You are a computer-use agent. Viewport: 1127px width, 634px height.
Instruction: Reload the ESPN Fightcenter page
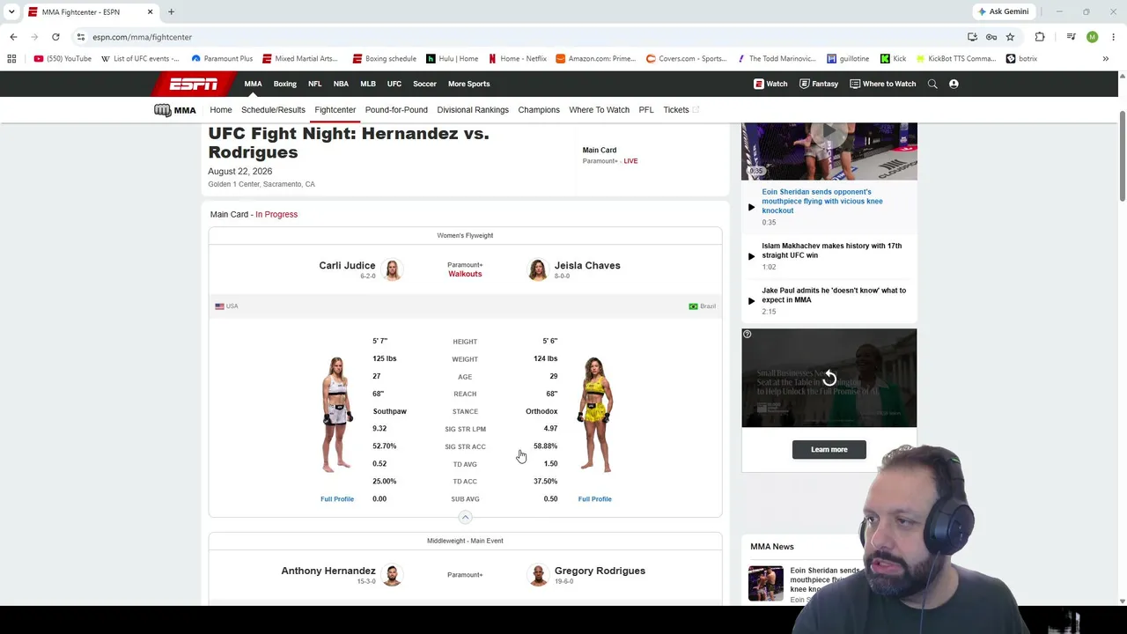(55, 37)
